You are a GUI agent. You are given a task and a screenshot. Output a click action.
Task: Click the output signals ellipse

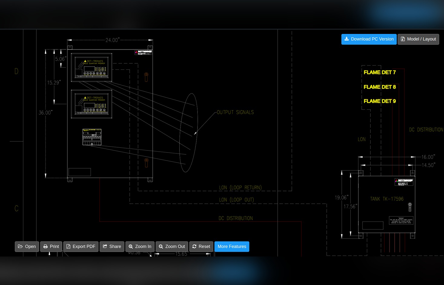tap(189, 133)
